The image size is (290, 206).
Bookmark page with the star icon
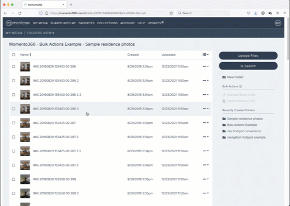171,13
